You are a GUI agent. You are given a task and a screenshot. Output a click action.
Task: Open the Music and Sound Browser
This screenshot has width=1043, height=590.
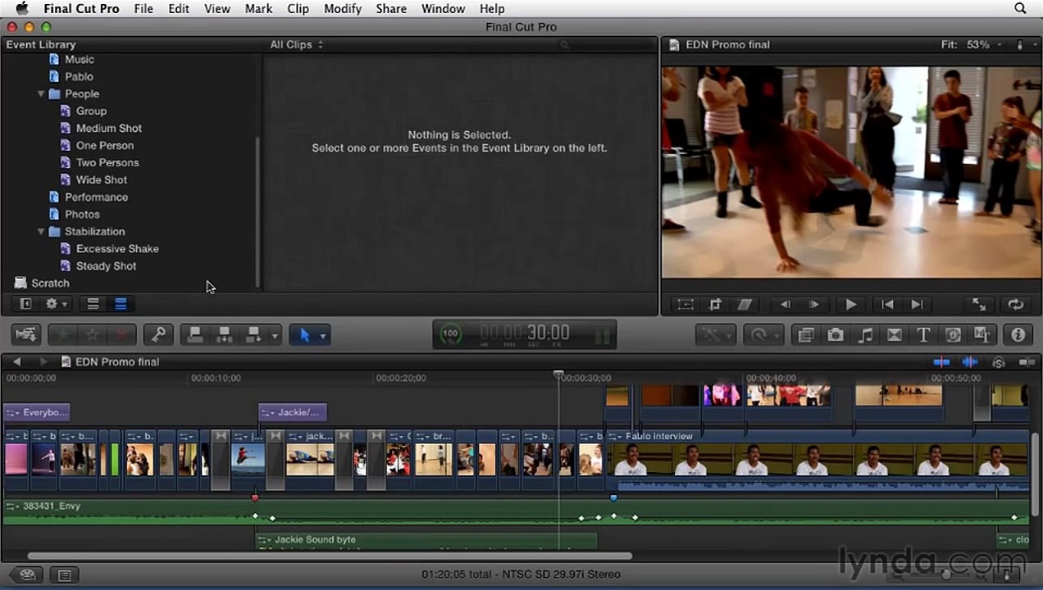pyautogui.click(x=865, y=334)
